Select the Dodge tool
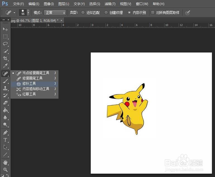Screen dimensions: 215x177 point(5,125)
